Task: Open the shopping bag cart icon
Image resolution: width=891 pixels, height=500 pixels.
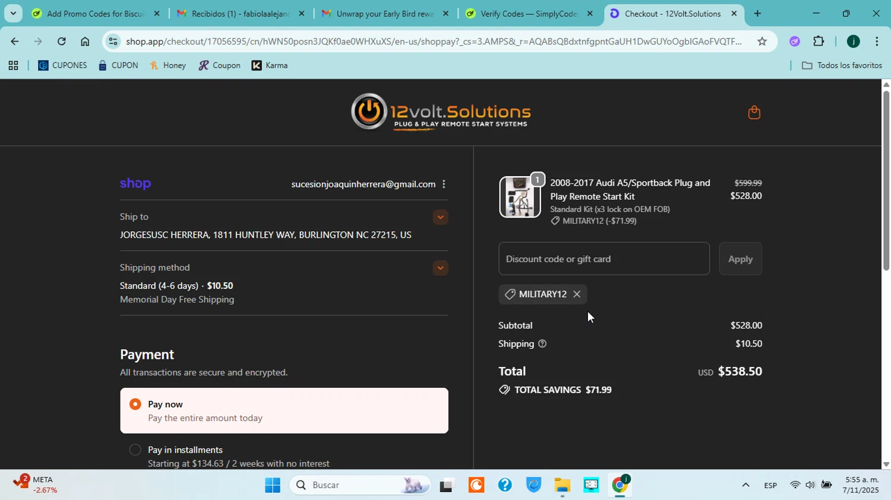Action: (754, 112)
